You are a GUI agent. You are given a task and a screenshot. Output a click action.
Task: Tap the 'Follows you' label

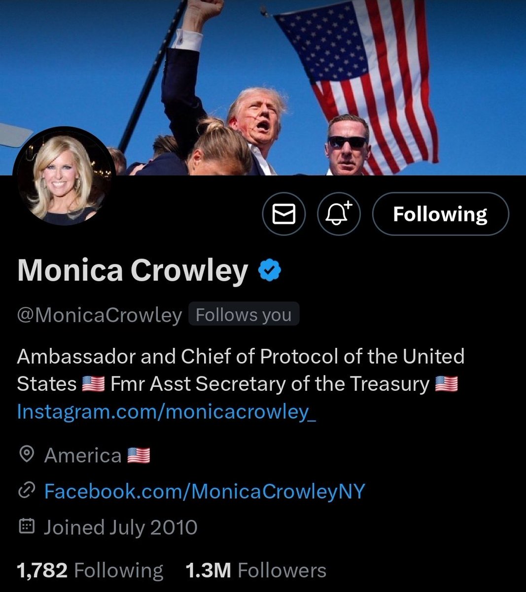[244, 314]
